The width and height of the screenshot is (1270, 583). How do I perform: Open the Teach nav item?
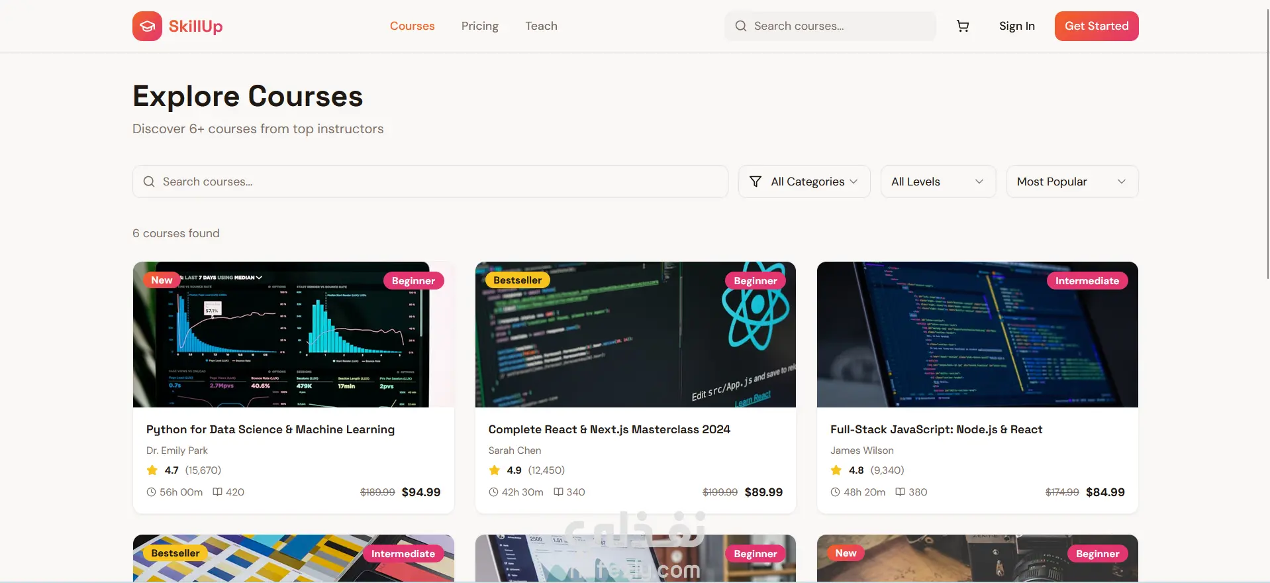pyautogui.click(x=541, y=26)
